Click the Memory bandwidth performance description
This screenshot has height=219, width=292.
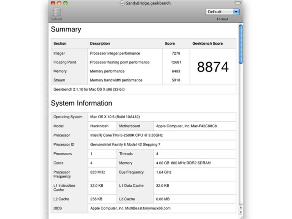tap(116, 80)
